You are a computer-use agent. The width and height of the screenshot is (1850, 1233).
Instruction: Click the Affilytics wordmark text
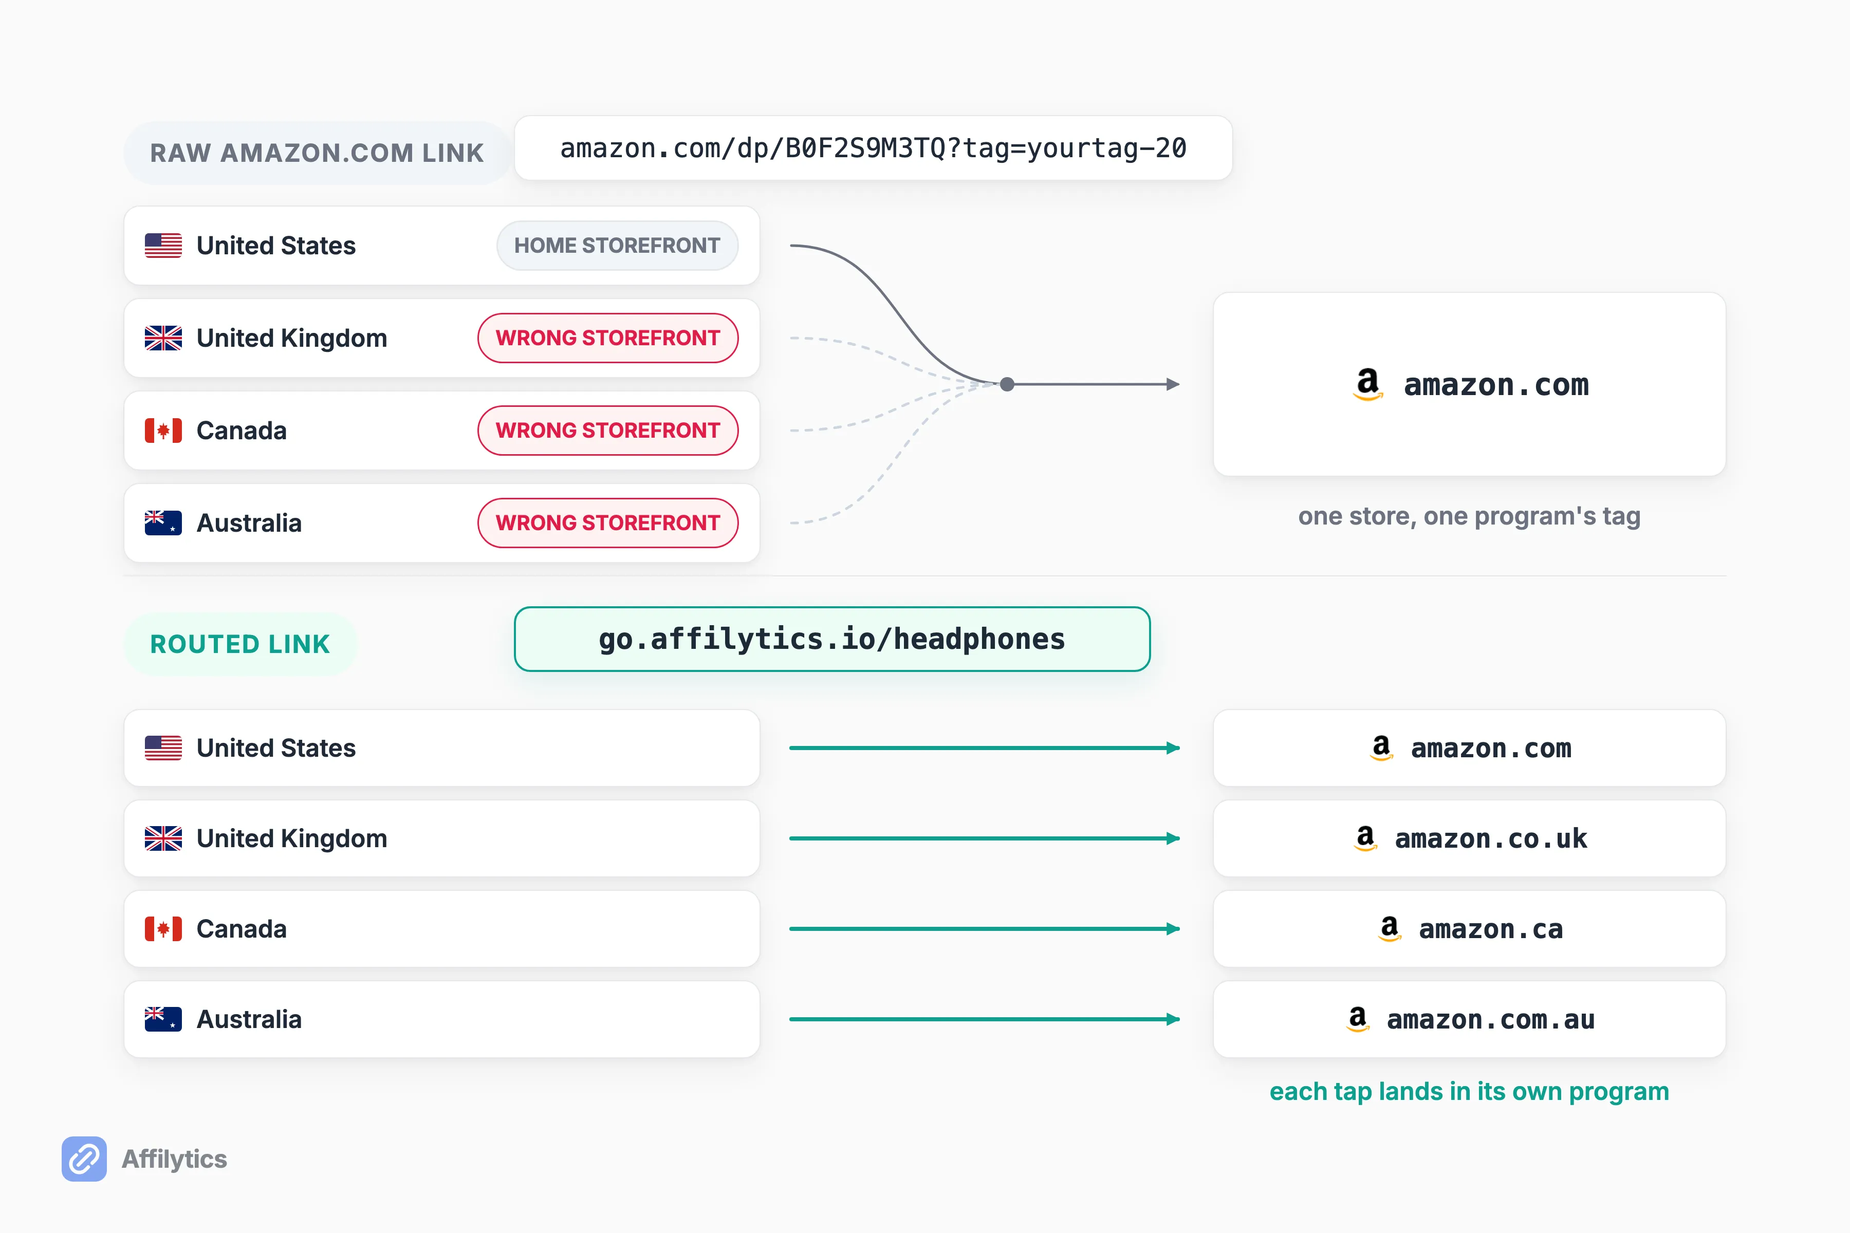click(175, 1159)
